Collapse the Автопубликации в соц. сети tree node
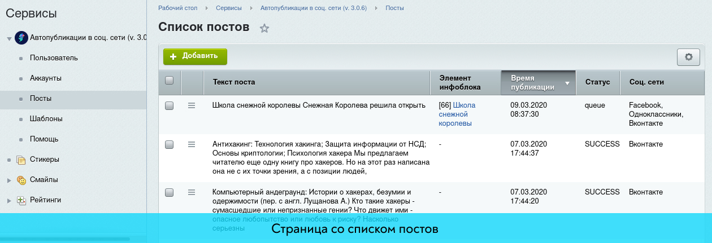 pyautogui.click(x=8, y=39)
